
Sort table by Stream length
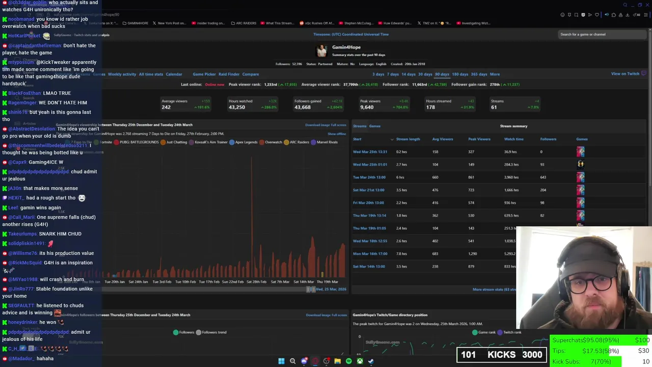click(x=408, y=139)
